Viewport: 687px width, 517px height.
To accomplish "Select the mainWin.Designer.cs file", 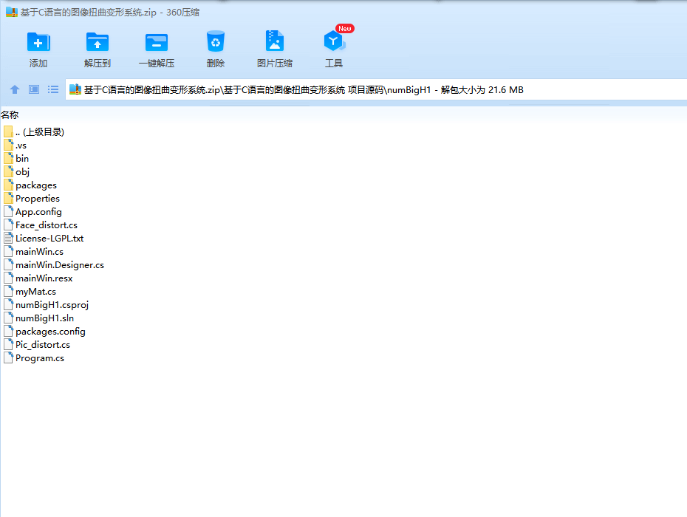I will 54,265.
